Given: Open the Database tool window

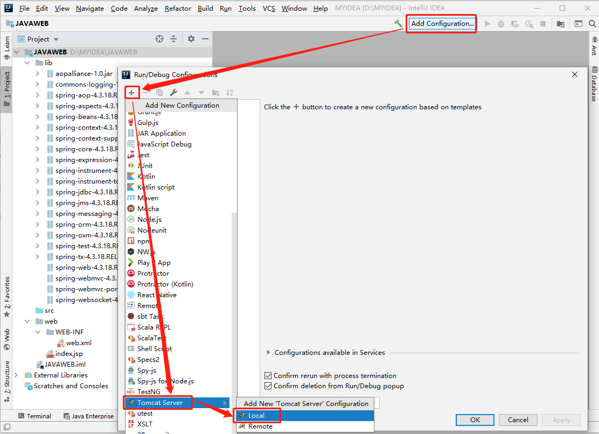Looking at the screenshot, I should click(x=594, y=84).
